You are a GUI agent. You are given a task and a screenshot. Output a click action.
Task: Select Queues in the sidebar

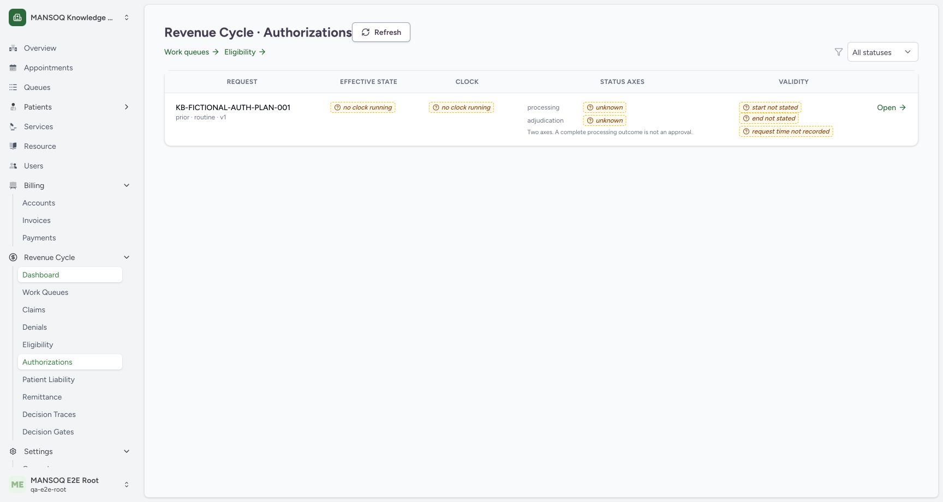pos(37,87)
